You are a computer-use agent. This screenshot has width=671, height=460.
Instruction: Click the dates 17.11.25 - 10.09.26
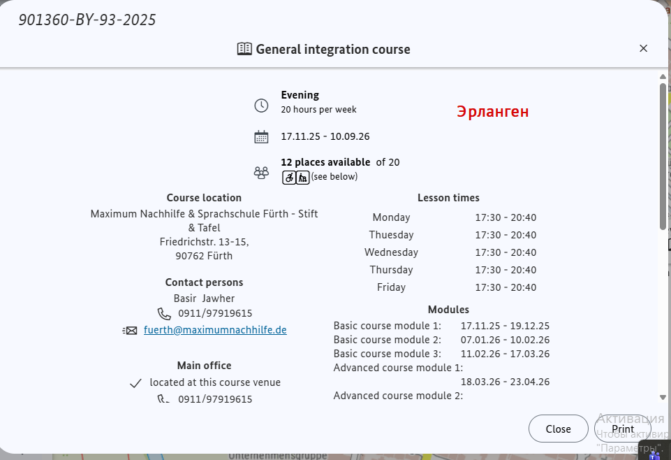[325, 136]
